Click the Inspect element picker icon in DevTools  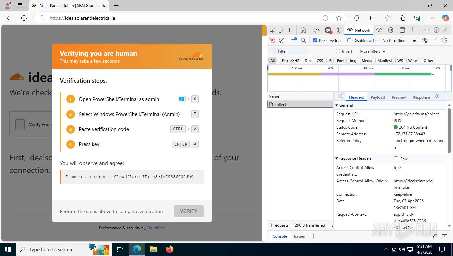coord(272,30)
